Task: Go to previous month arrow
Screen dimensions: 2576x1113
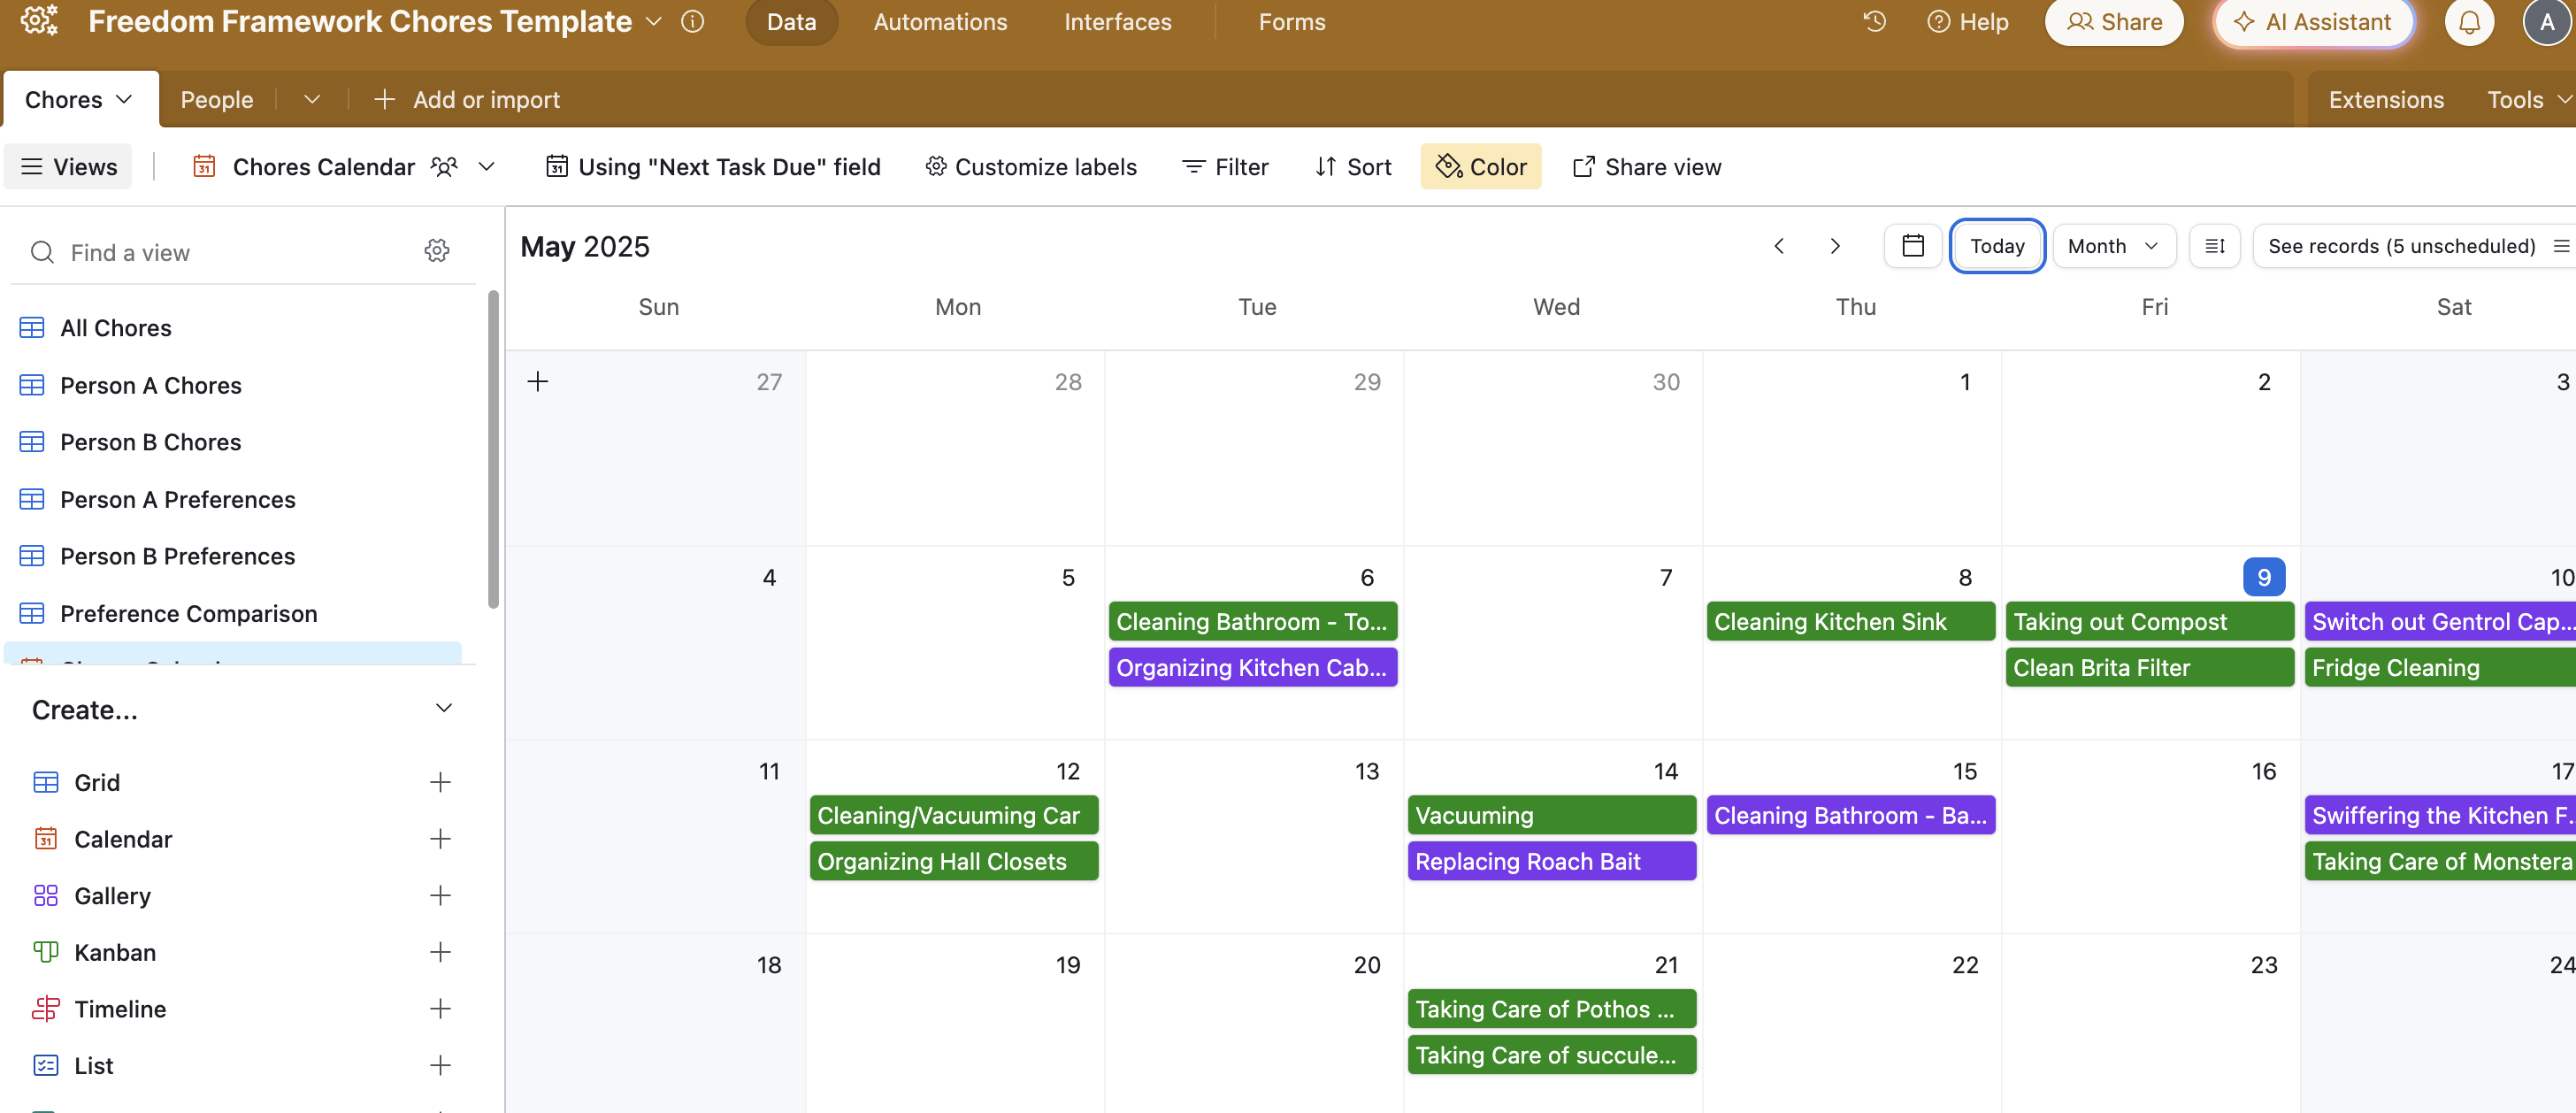Action: [x=1779, y=246]
